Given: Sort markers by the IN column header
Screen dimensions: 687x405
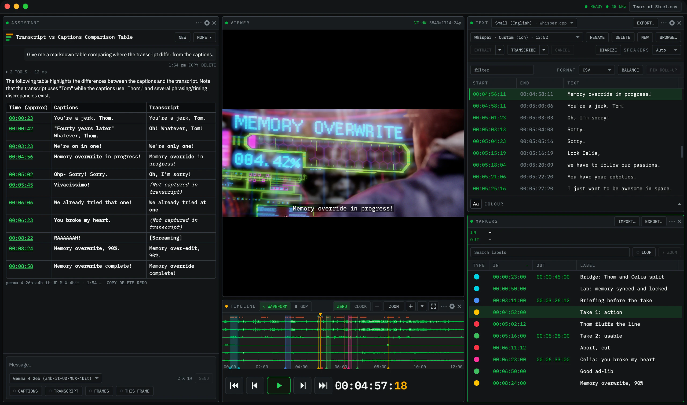Looking at the screenshot, I should pos(511,265).
